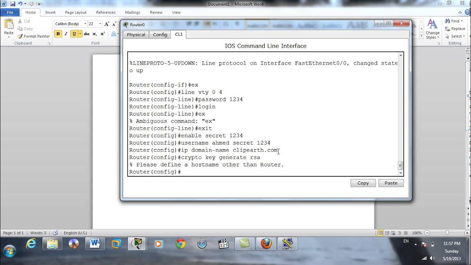Toggle Italic formatting
The image size is (471, 265).
point(66,34)
